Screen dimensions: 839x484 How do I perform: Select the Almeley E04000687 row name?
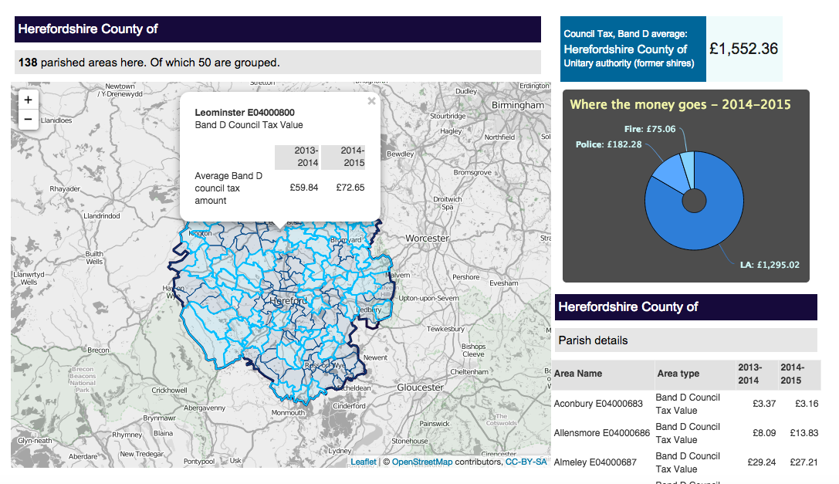click(x=595, y=462)
